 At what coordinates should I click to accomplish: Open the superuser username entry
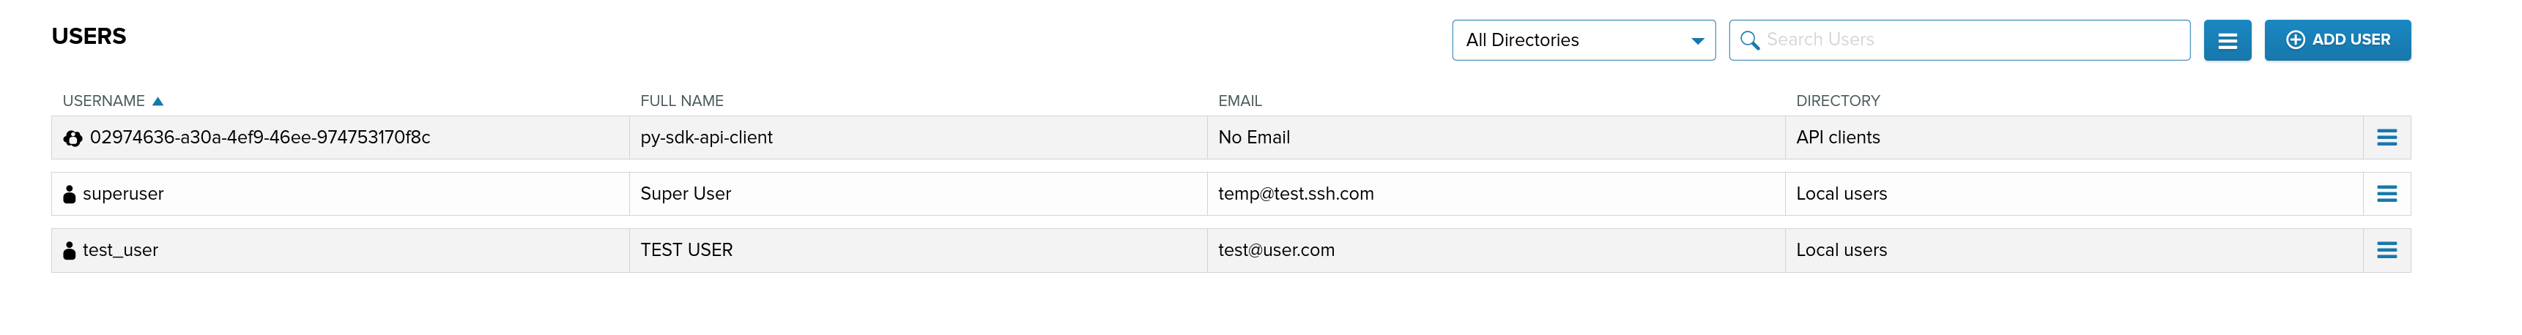(123, 195)
